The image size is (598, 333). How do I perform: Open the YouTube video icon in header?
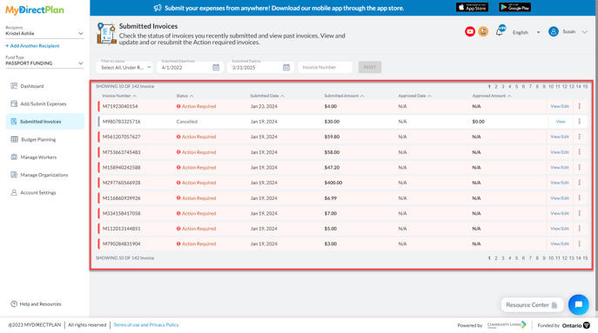(470, 31)
